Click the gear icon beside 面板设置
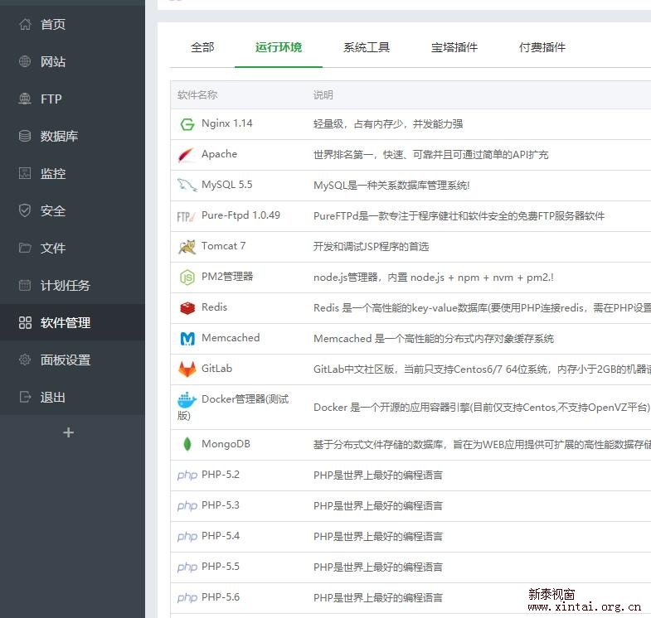 (x=25, y=360)
